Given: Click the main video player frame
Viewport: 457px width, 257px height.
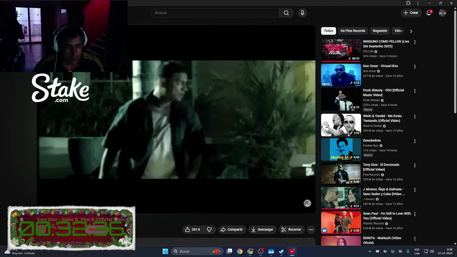Looking at the screenshot, I should [x=176, y=119].
